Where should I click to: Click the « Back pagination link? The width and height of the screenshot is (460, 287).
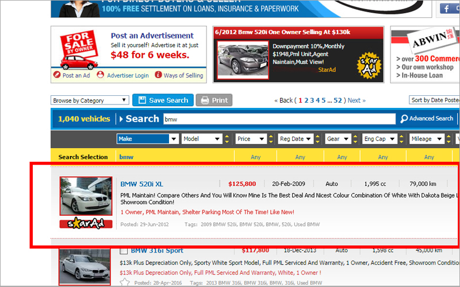[283, 100]
